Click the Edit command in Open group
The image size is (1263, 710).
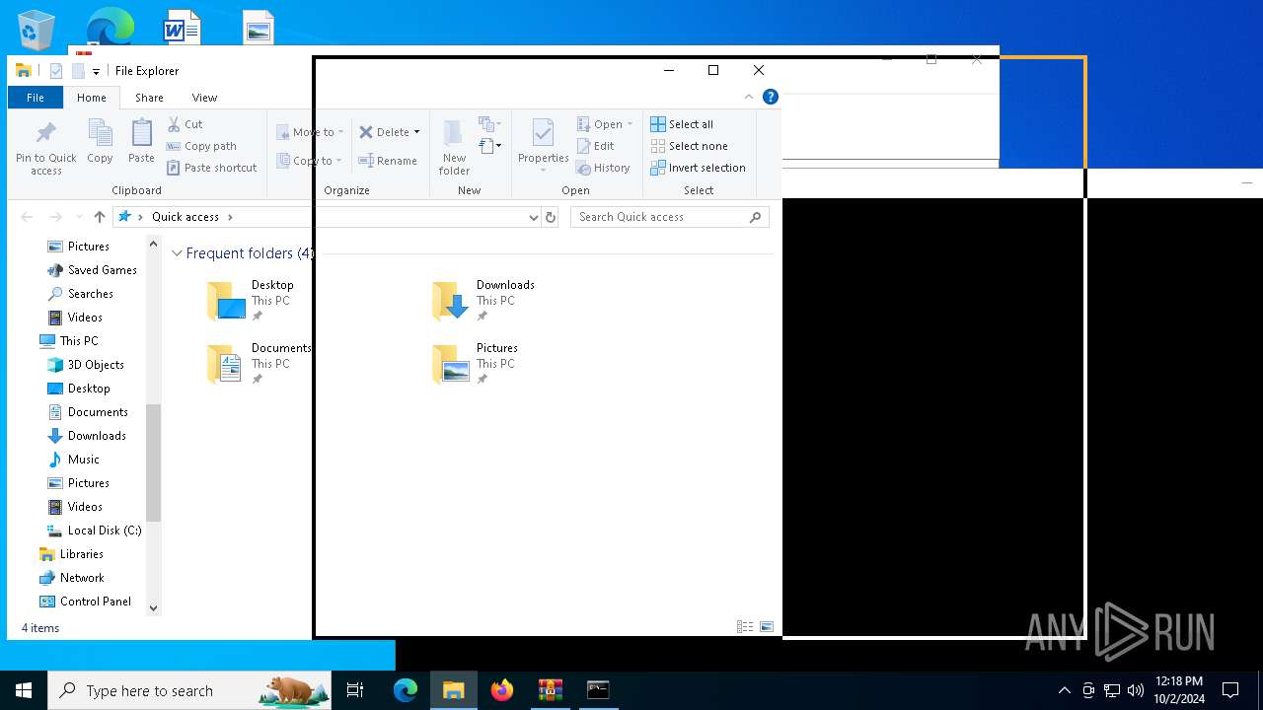point(596,146)
